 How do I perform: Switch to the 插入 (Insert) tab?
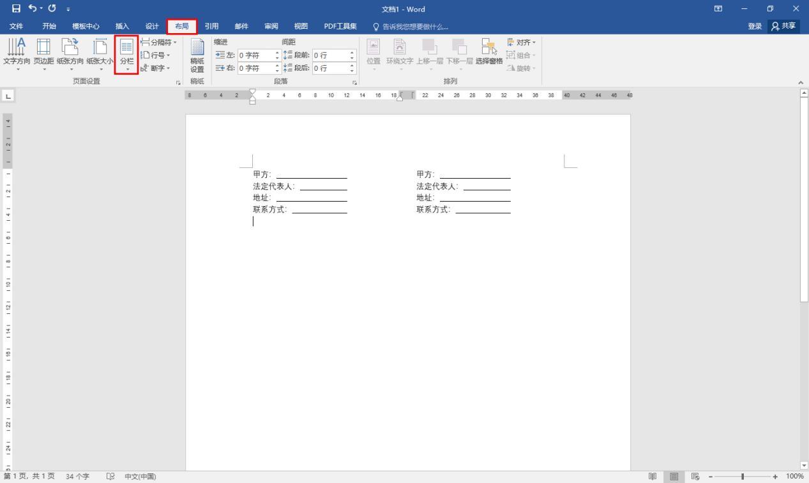coord(121,26)
